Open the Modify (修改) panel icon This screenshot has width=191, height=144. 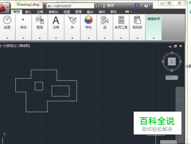23,19
